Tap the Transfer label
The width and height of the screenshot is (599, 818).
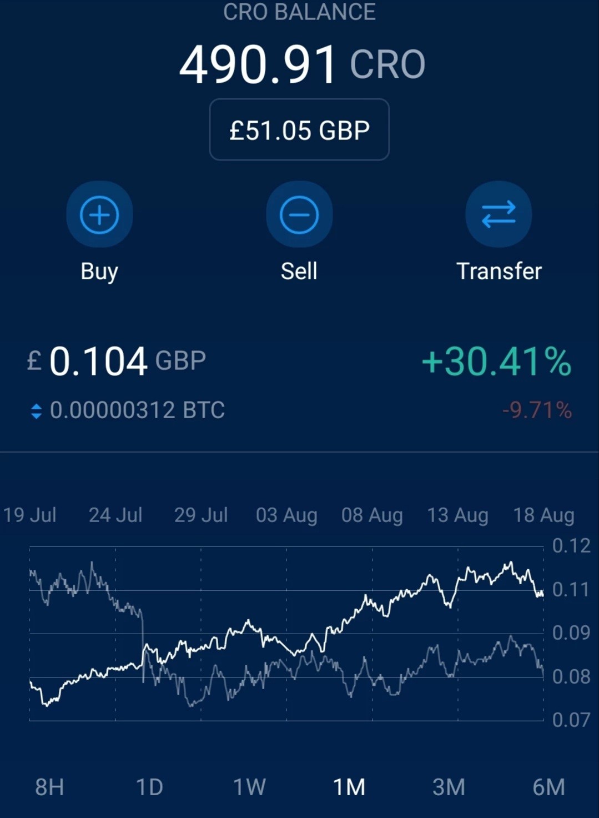(x=499, y=271)
